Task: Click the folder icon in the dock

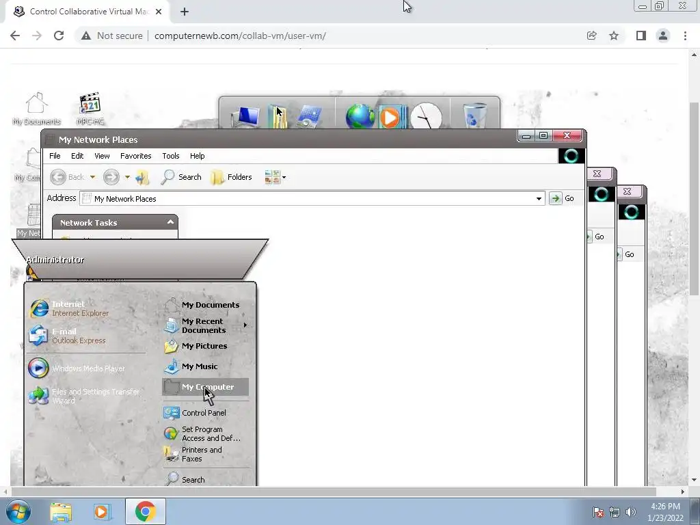Action: 278,116
